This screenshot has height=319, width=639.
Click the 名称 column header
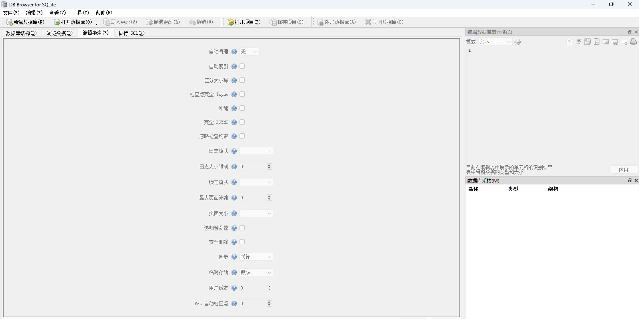[x=486, y=189]
